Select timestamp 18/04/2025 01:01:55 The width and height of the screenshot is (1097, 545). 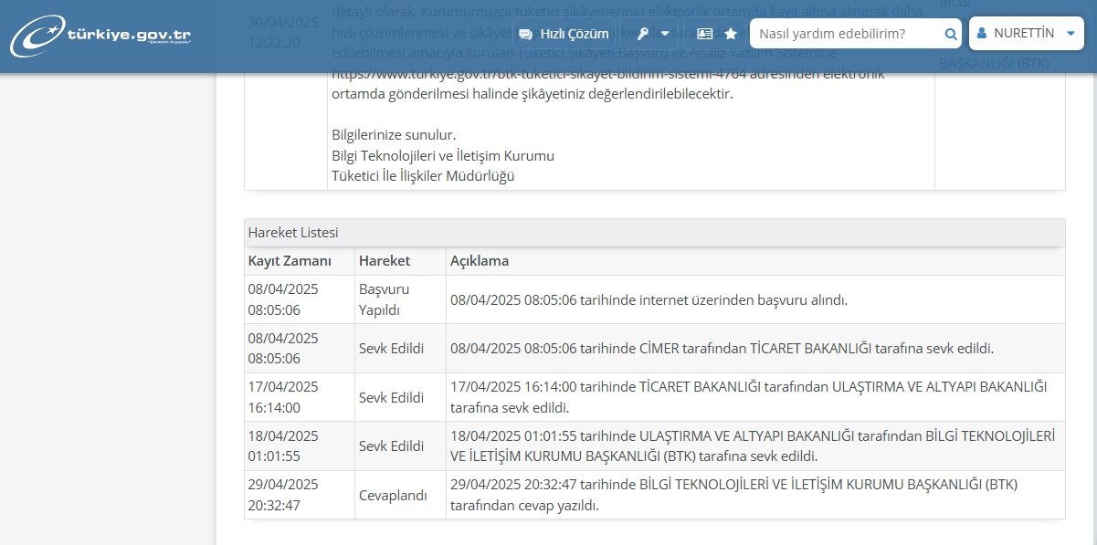pyautogui.click(x=283, y=445)
